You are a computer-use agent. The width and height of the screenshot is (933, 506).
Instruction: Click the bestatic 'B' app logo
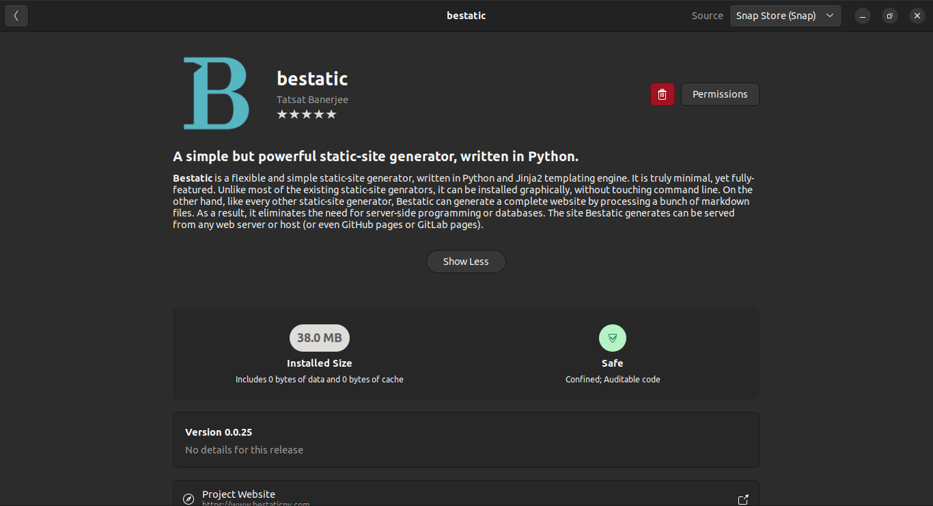(x=216, y=94)
